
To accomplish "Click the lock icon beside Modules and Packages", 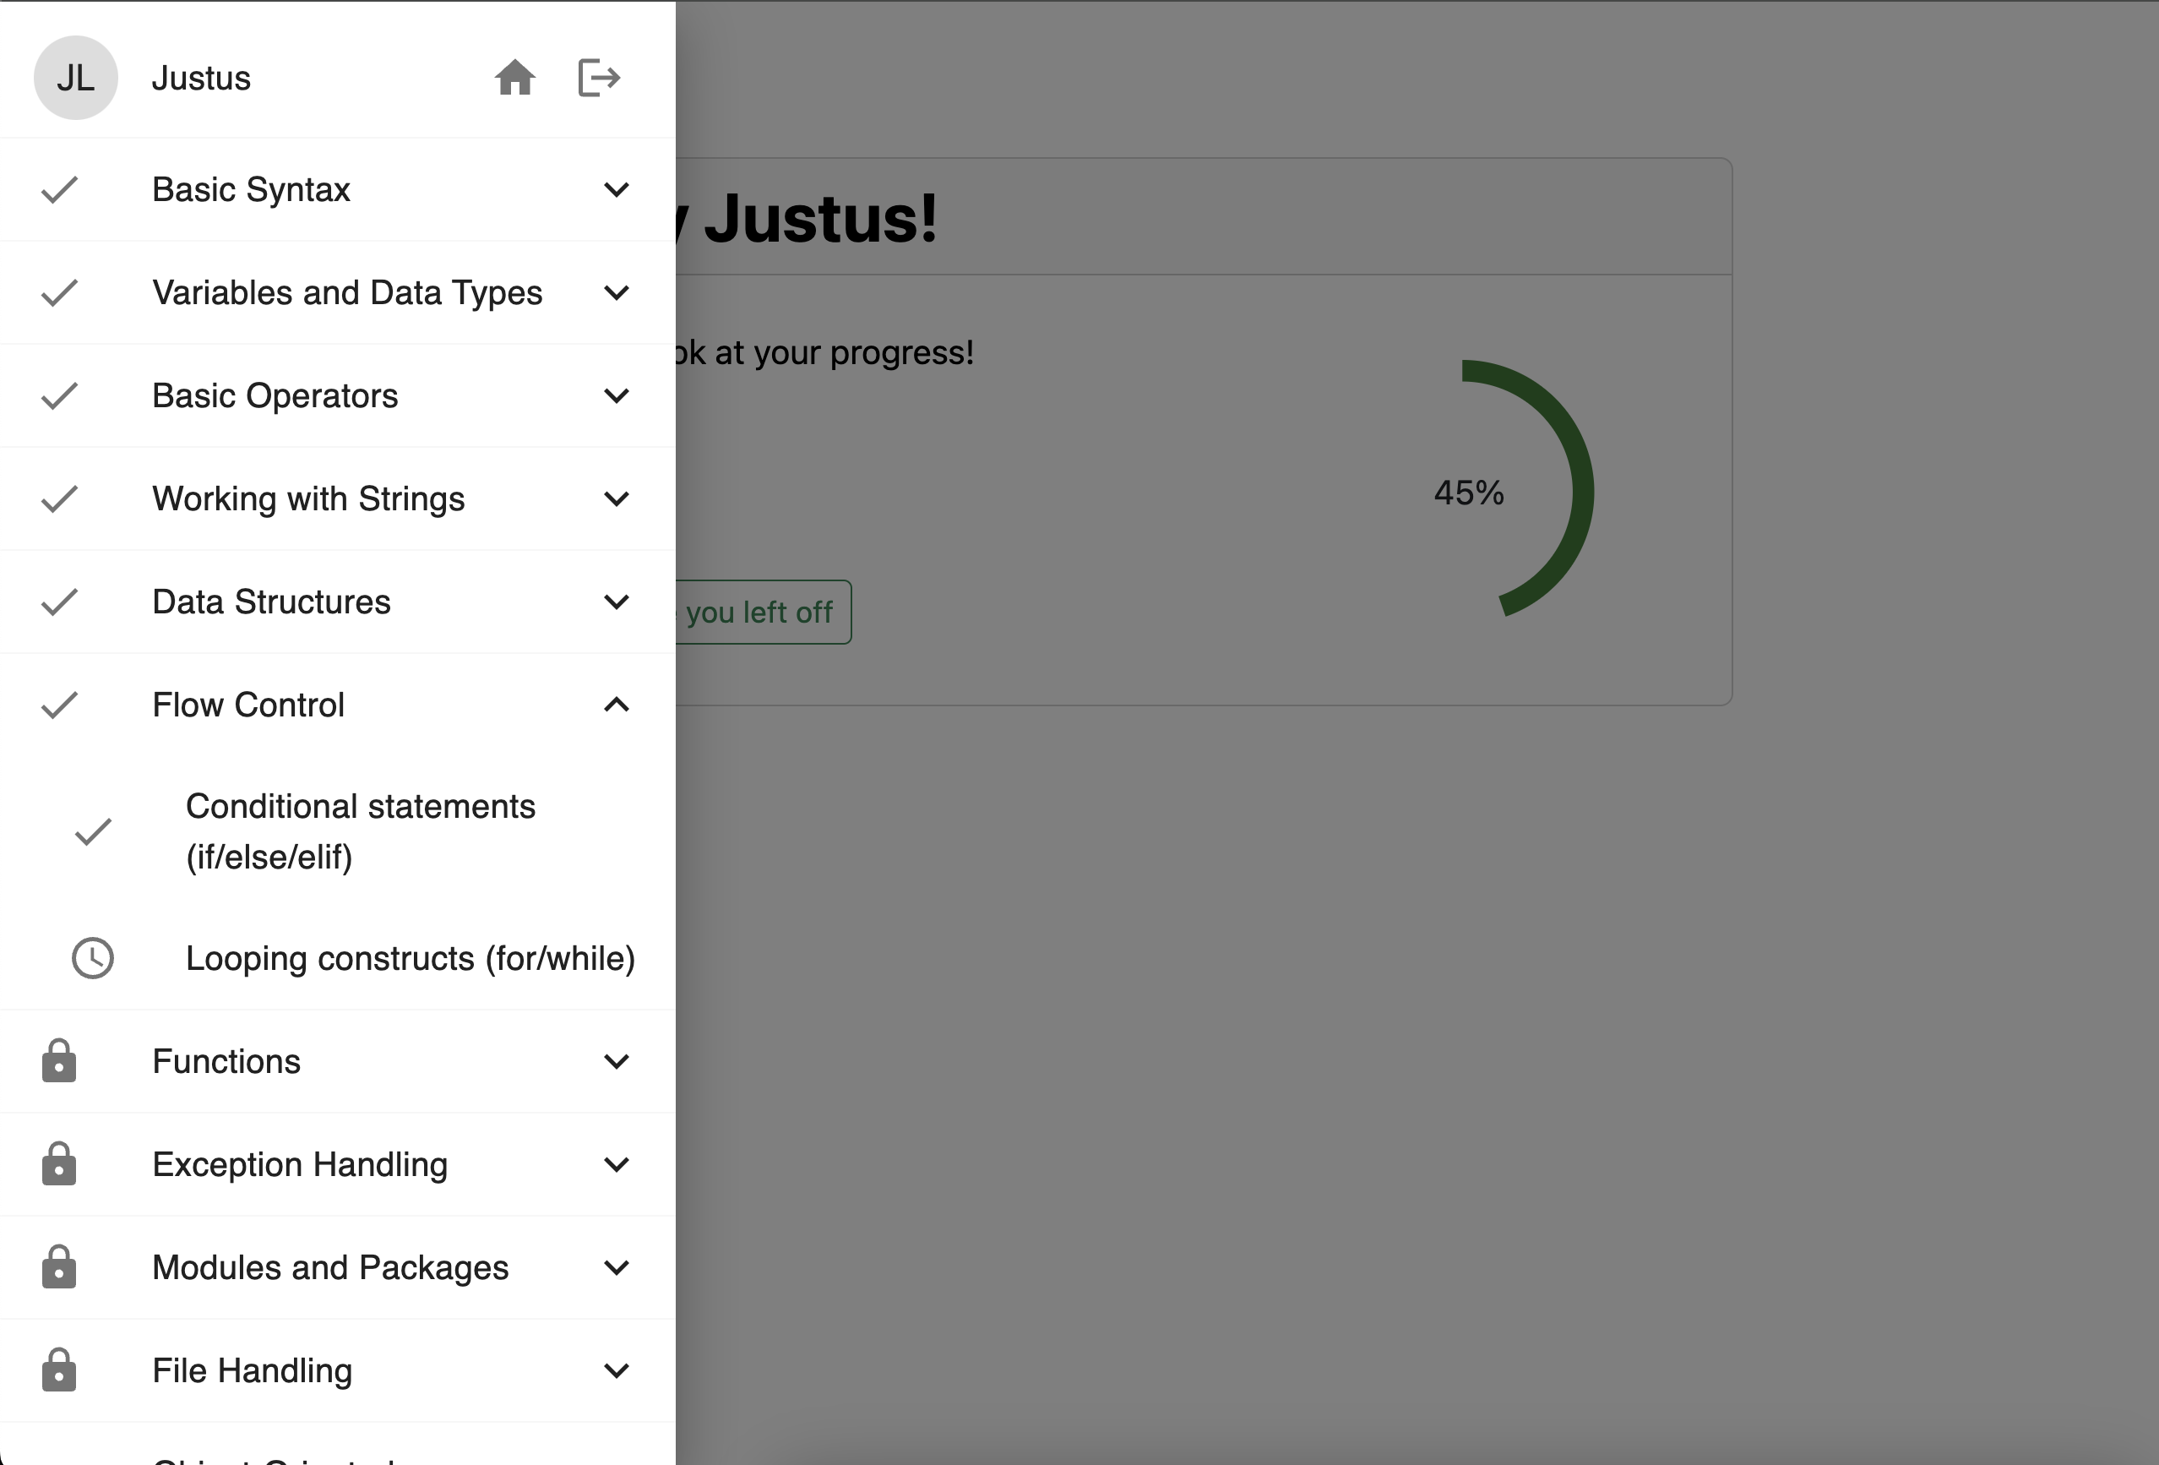I will (x=58, y=1267).
